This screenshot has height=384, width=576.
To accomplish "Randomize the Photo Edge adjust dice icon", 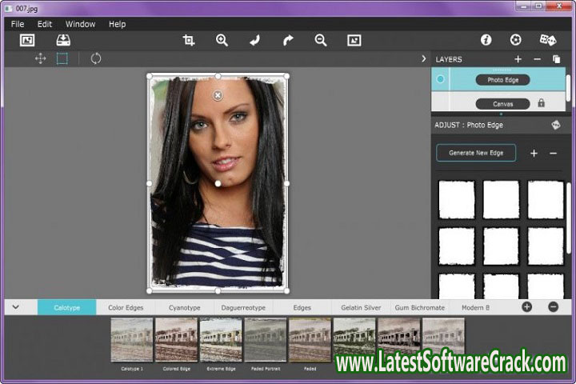I will (x=556, y=125).
